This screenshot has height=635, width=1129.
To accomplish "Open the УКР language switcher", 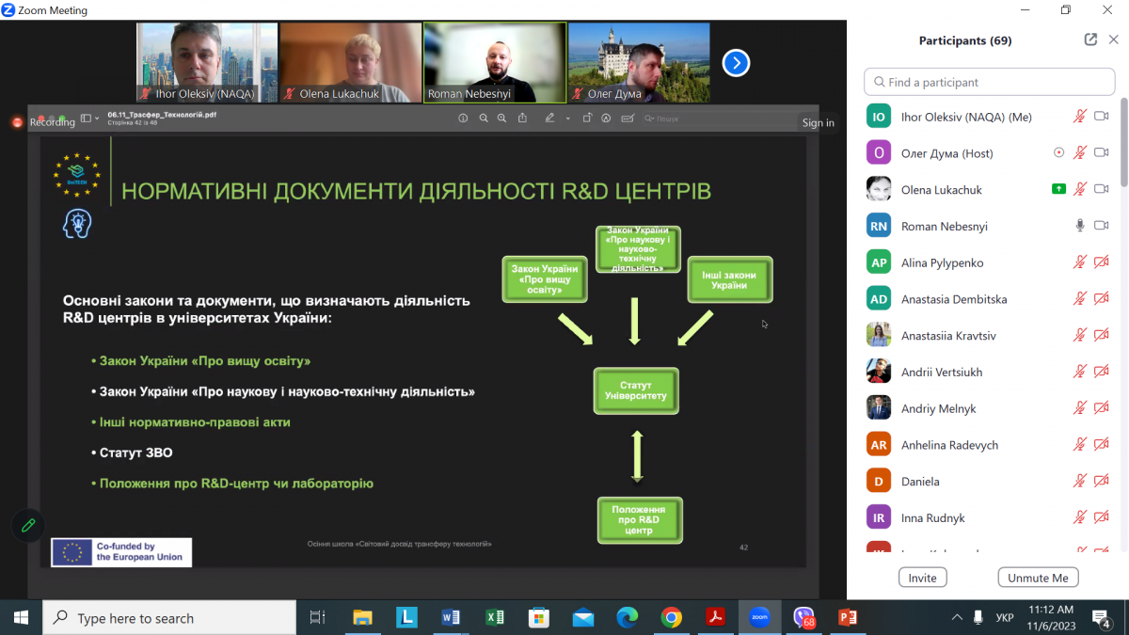I will pos(1003,618).
